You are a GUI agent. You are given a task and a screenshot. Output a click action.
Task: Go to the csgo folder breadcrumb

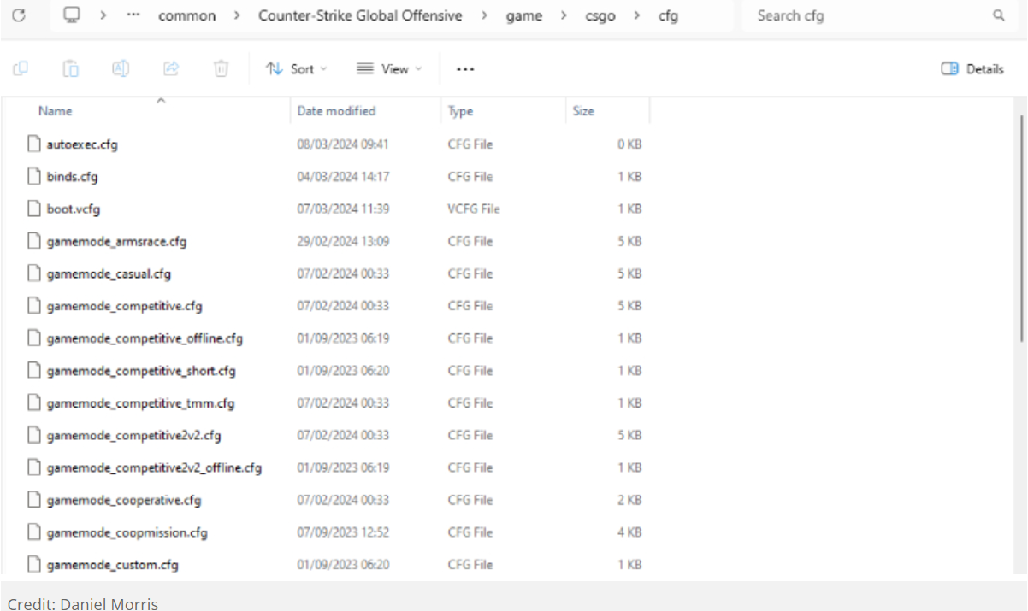point(600,15)
